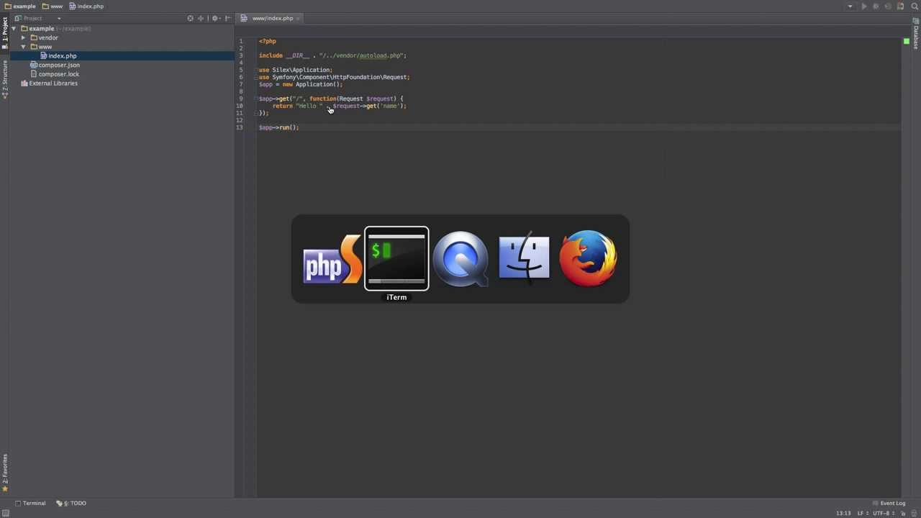Click the index.php breadcrumb in navigation bar
This screenshot has width=921, height=518.
(x=86, y=6)
